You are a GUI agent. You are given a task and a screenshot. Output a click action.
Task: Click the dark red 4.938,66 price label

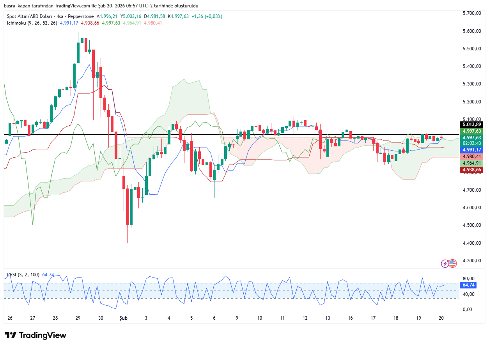click(x=471, y=170)
